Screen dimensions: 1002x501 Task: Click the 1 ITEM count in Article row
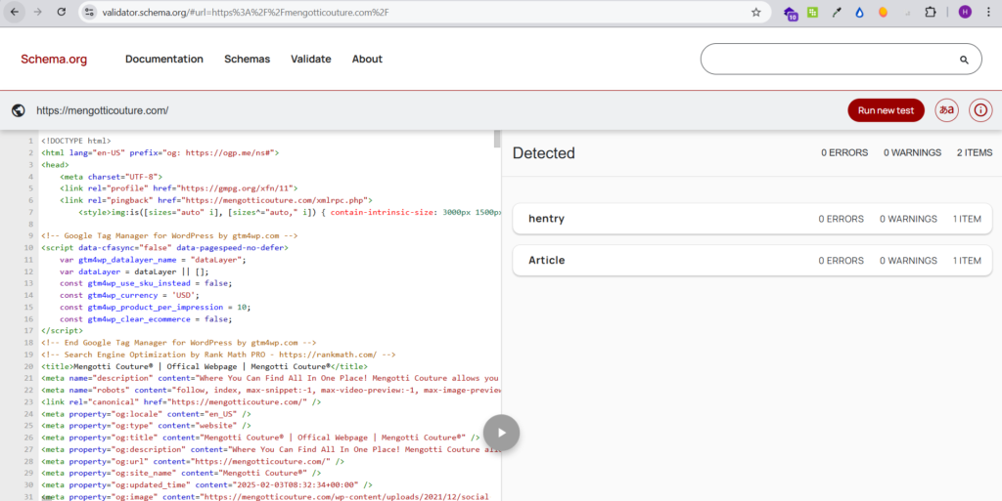(x=967, y=260)
